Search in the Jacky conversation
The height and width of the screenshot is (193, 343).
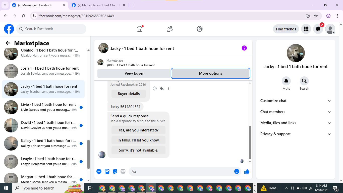pos(304,81)
